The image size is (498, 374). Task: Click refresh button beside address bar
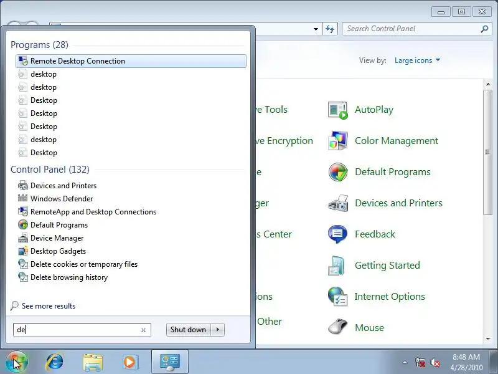(330, 29)
